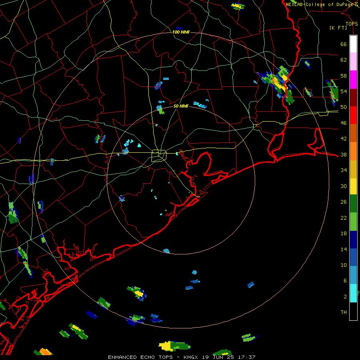Viewport: 360px width, 360px height.
Task: Click the legend value 10
Action: (344, 265)
